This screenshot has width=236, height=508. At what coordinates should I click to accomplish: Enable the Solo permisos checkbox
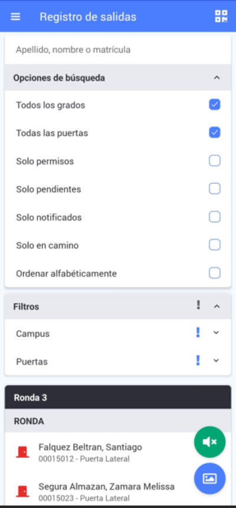pos(215,161)
